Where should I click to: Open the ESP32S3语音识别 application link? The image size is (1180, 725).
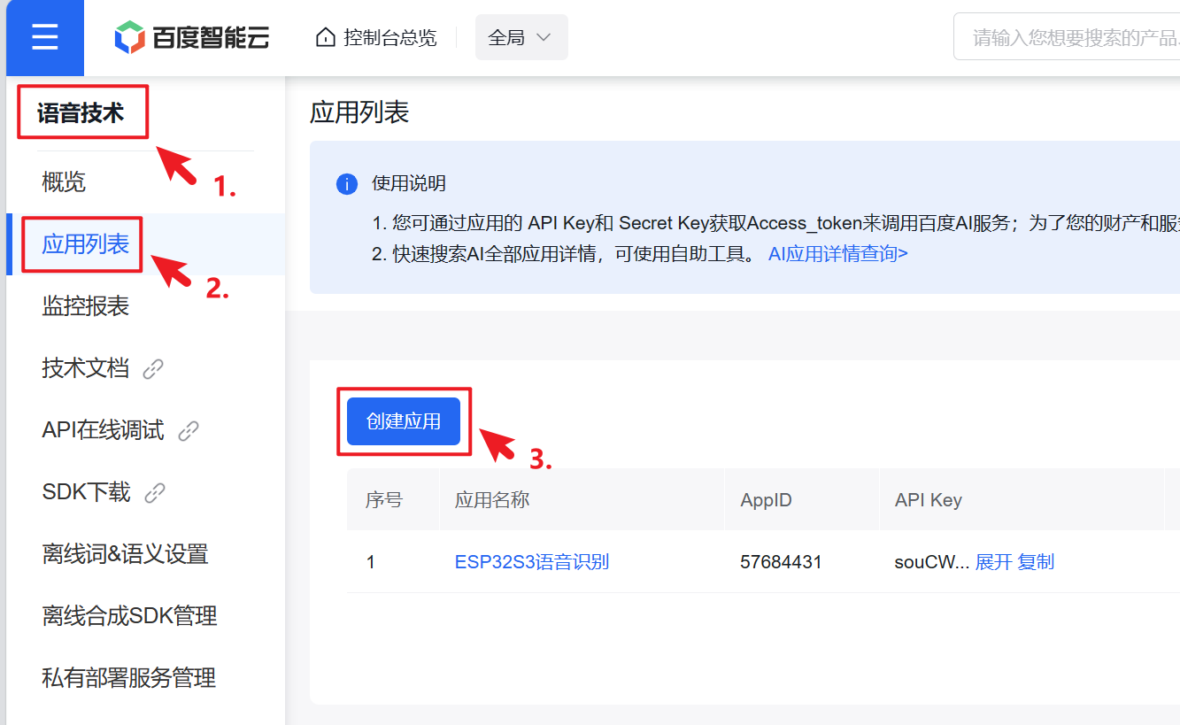tap(531, 562)
